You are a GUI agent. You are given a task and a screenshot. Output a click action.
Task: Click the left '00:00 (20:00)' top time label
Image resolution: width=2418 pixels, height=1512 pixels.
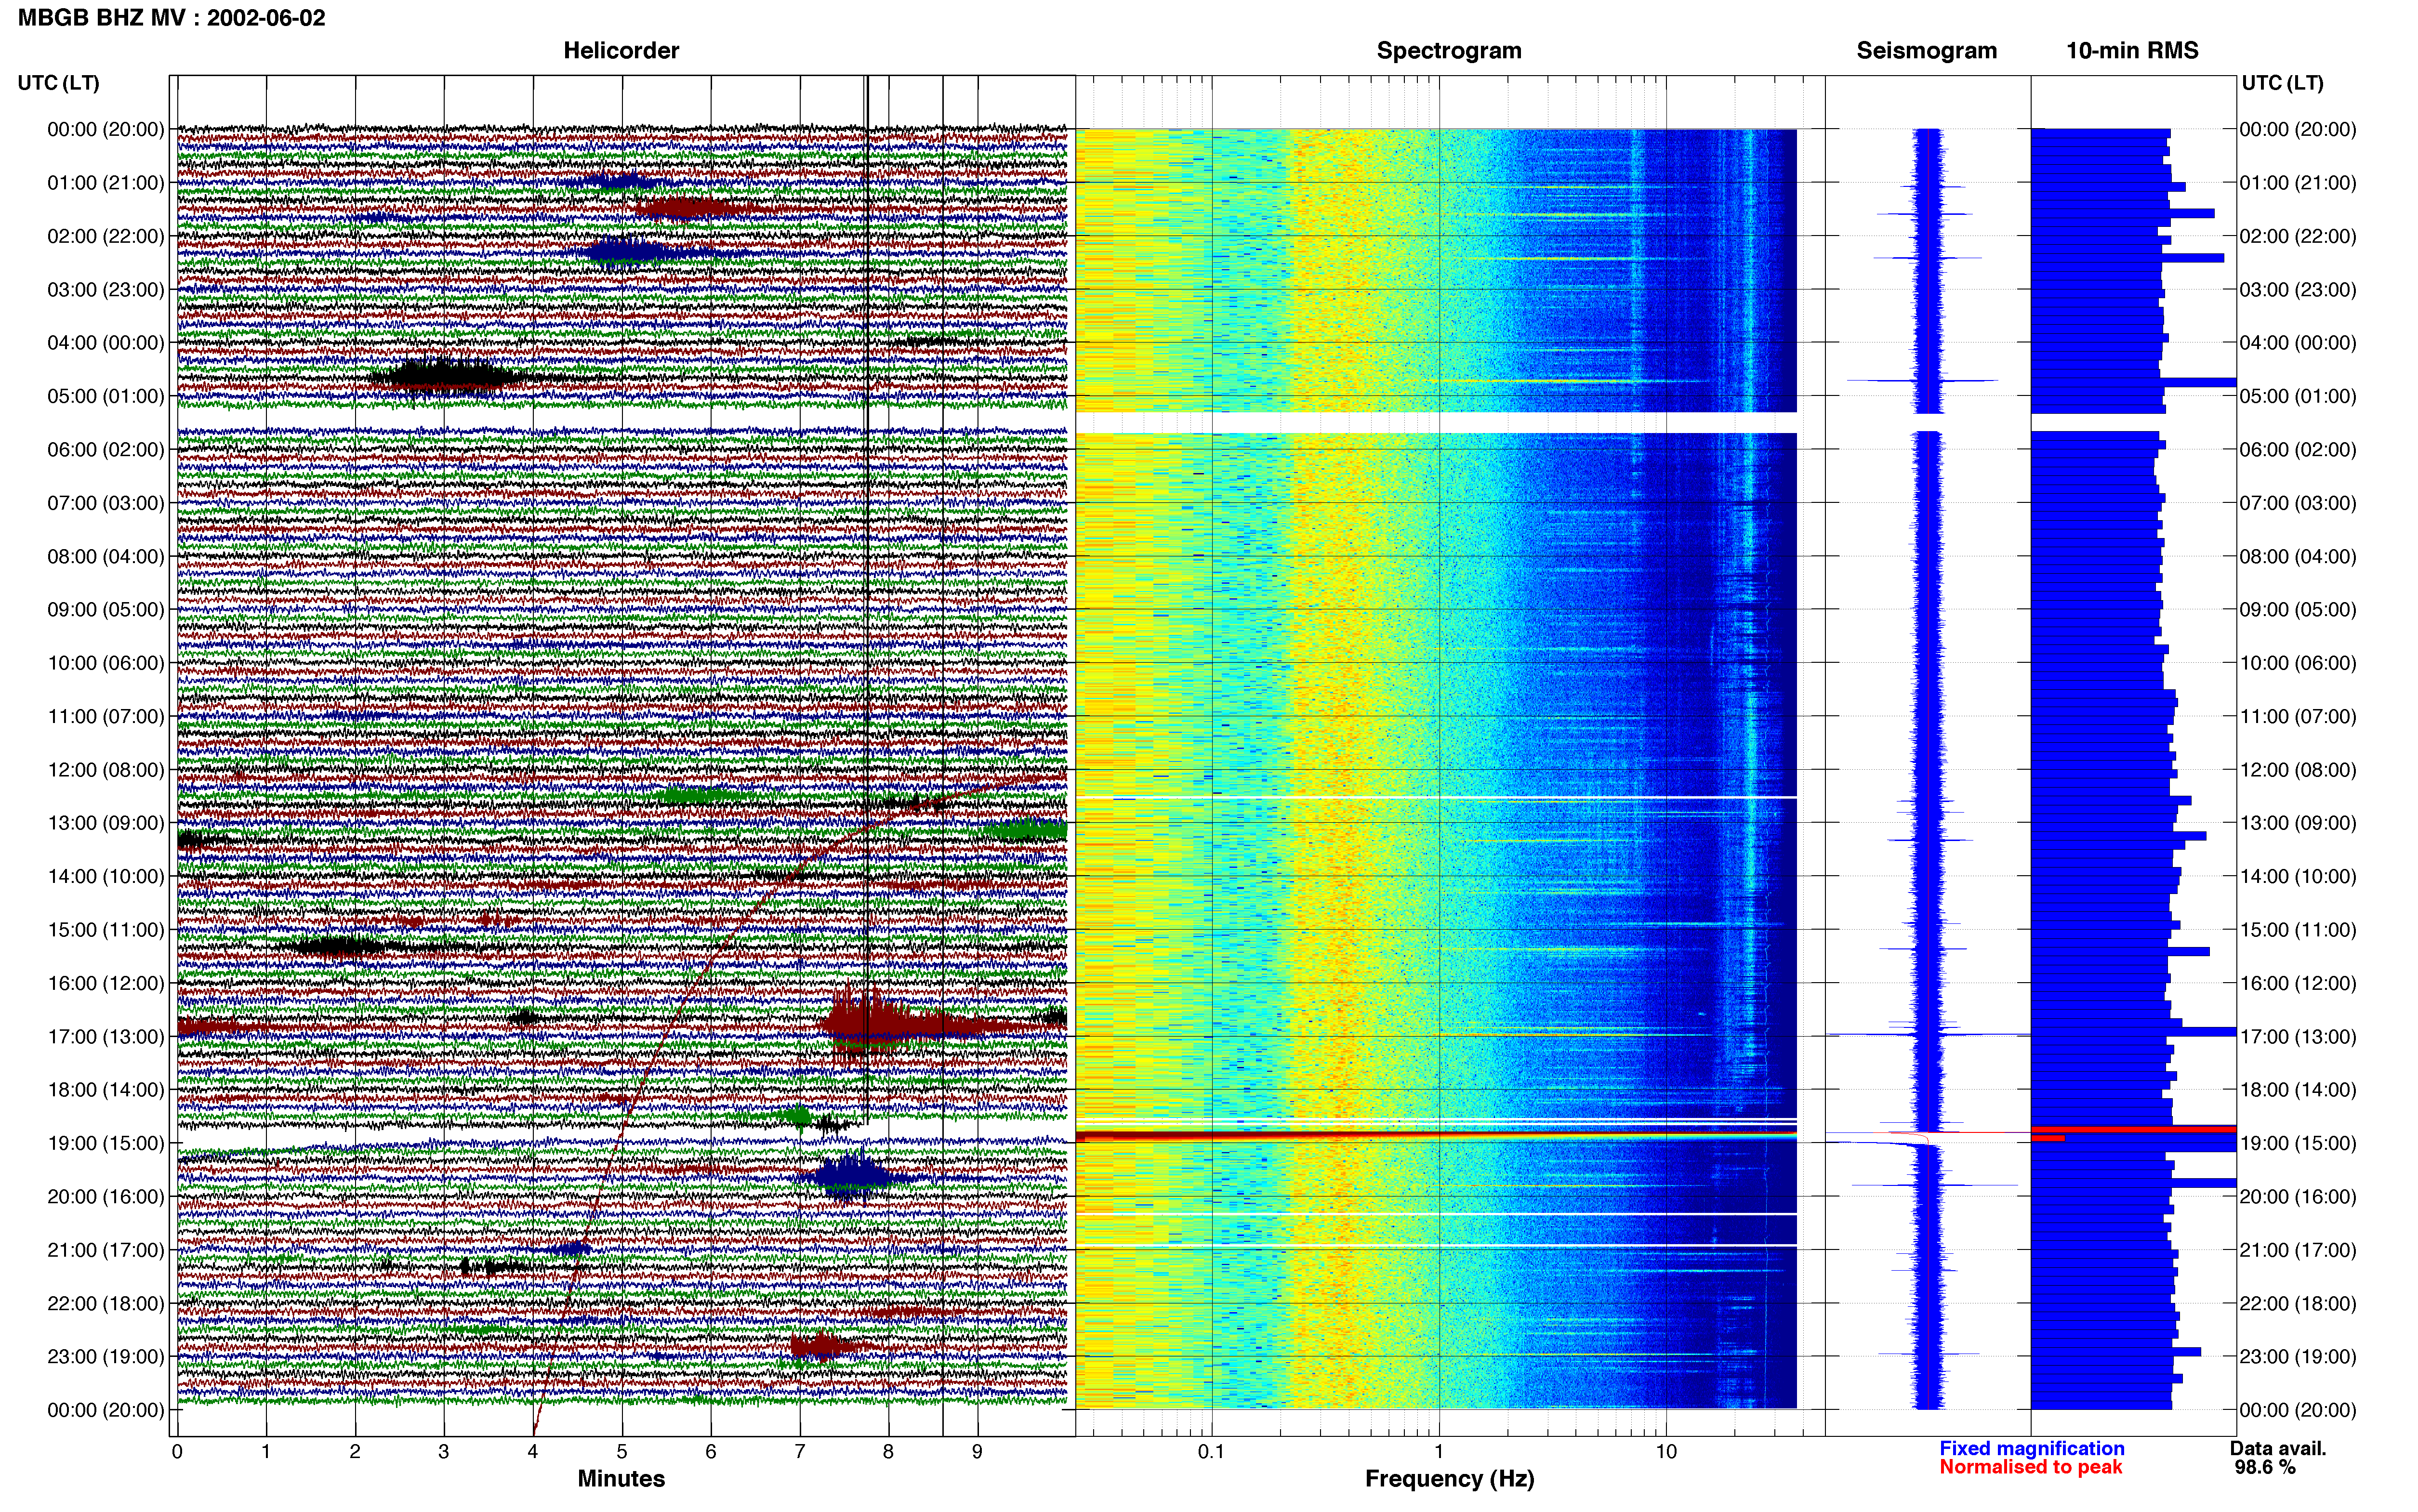tap(106, 130)
